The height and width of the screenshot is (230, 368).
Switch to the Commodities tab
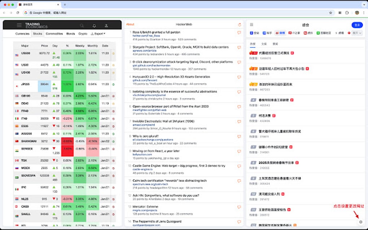coord(54,34)
